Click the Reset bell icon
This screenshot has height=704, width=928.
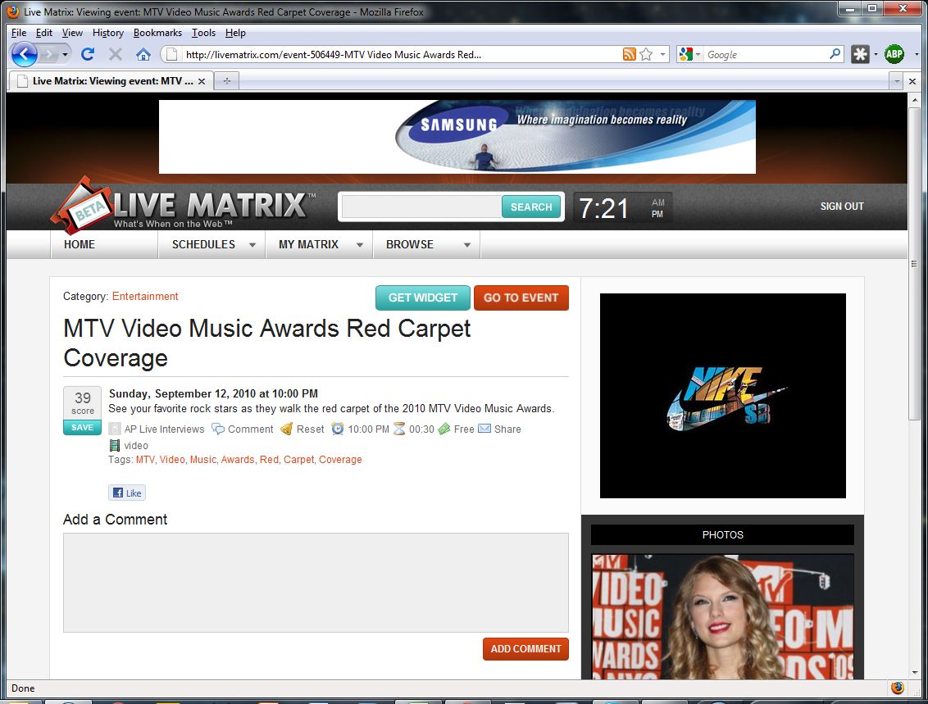click(286, 429)
